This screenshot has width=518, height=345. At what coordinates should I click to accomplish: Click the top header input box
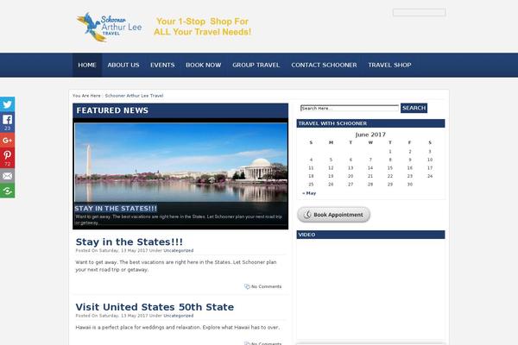coord(419,13)
